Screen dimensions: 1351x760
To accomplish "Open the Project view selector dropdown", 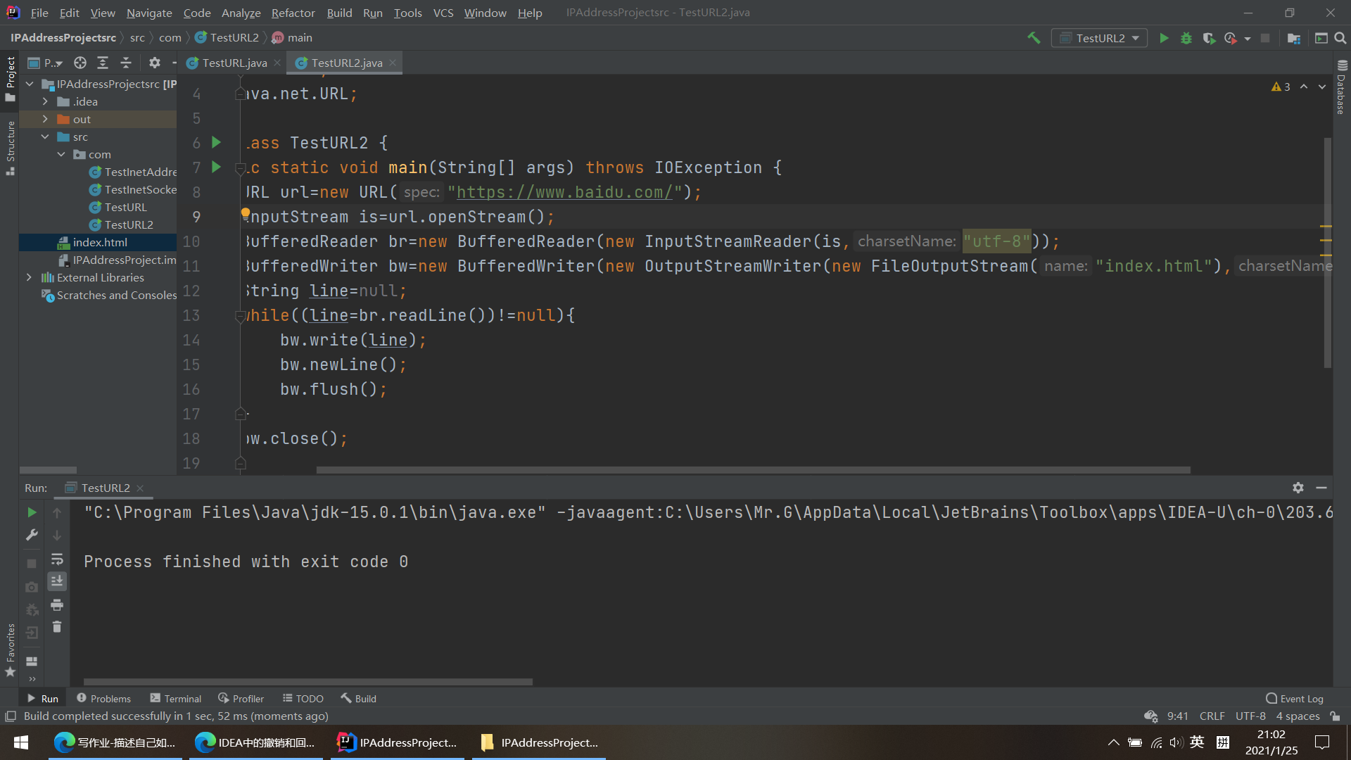I will point(46,63).
